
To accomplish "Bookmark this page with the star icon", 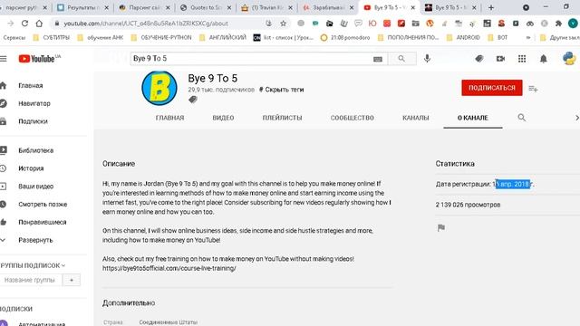I will coord(283,24).
